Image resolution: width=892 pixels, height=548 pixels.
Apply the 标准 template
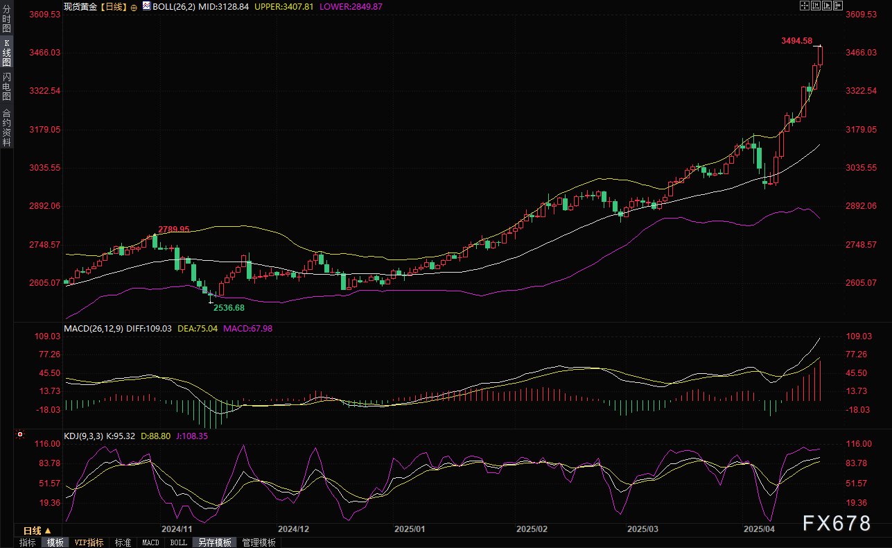123,542
